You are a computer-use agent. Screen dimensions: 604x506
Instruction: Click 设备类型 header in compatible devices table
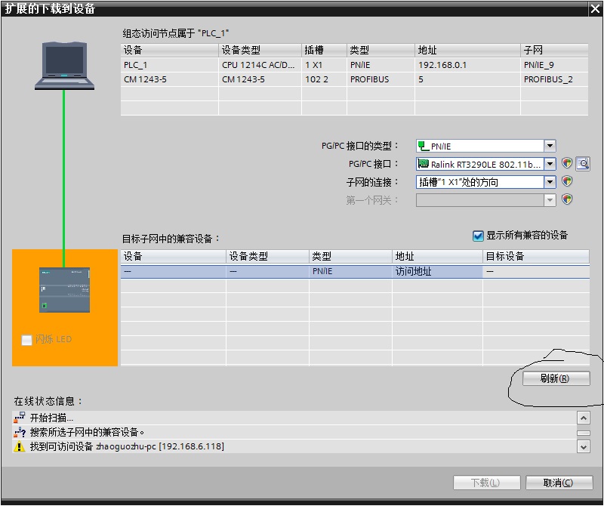(x=267, y=256)
